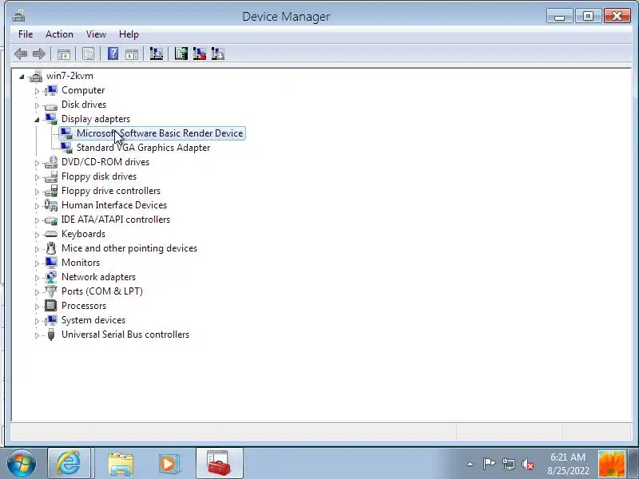Image resolution: width=639 pixels, height=479 pixels.
Task: Toggle the Show/Hide Console Tree toolbar icon
Action: [64, 53]
